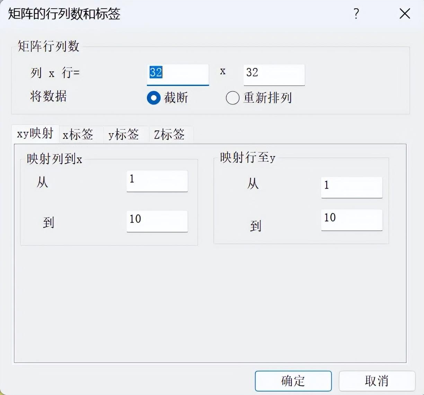Click the 到 field showing 10 under 映射行至y
Screen dimensions: 424x395
(x=351, y=220)
